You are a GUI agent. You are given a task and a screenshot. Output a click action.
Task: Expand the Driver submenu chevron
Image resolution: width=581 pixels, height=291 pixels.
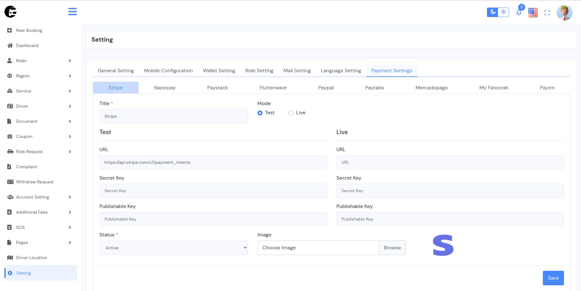click(70, 106)
